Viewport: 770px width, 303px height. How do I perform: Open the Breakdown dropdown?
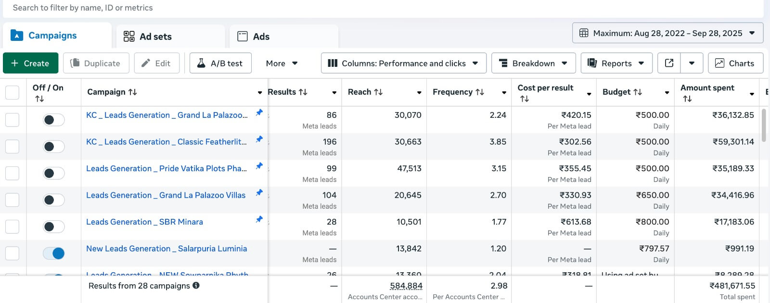click(533, 63)
